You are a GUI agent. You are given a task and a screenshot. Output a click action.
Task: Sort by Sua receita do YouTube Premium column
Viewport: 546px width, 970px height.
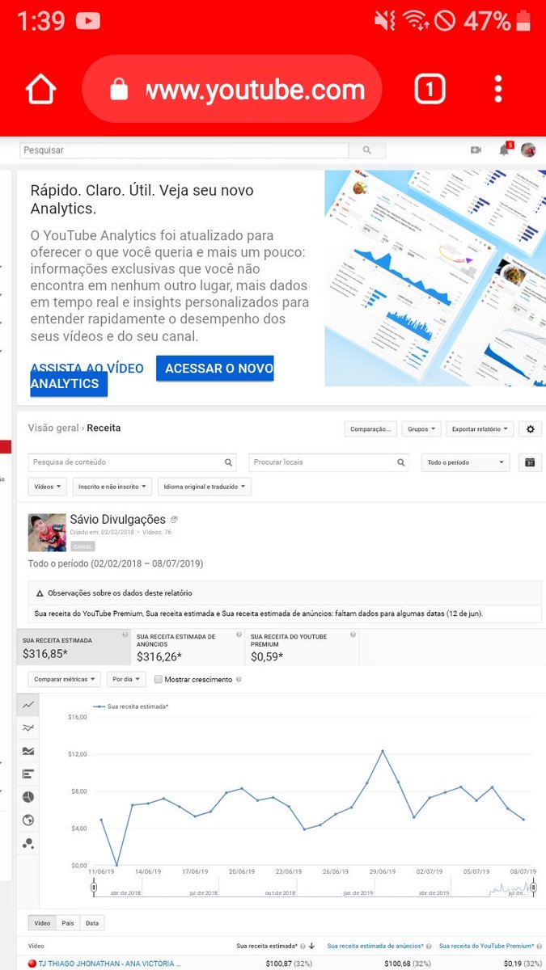coord(486,946)
